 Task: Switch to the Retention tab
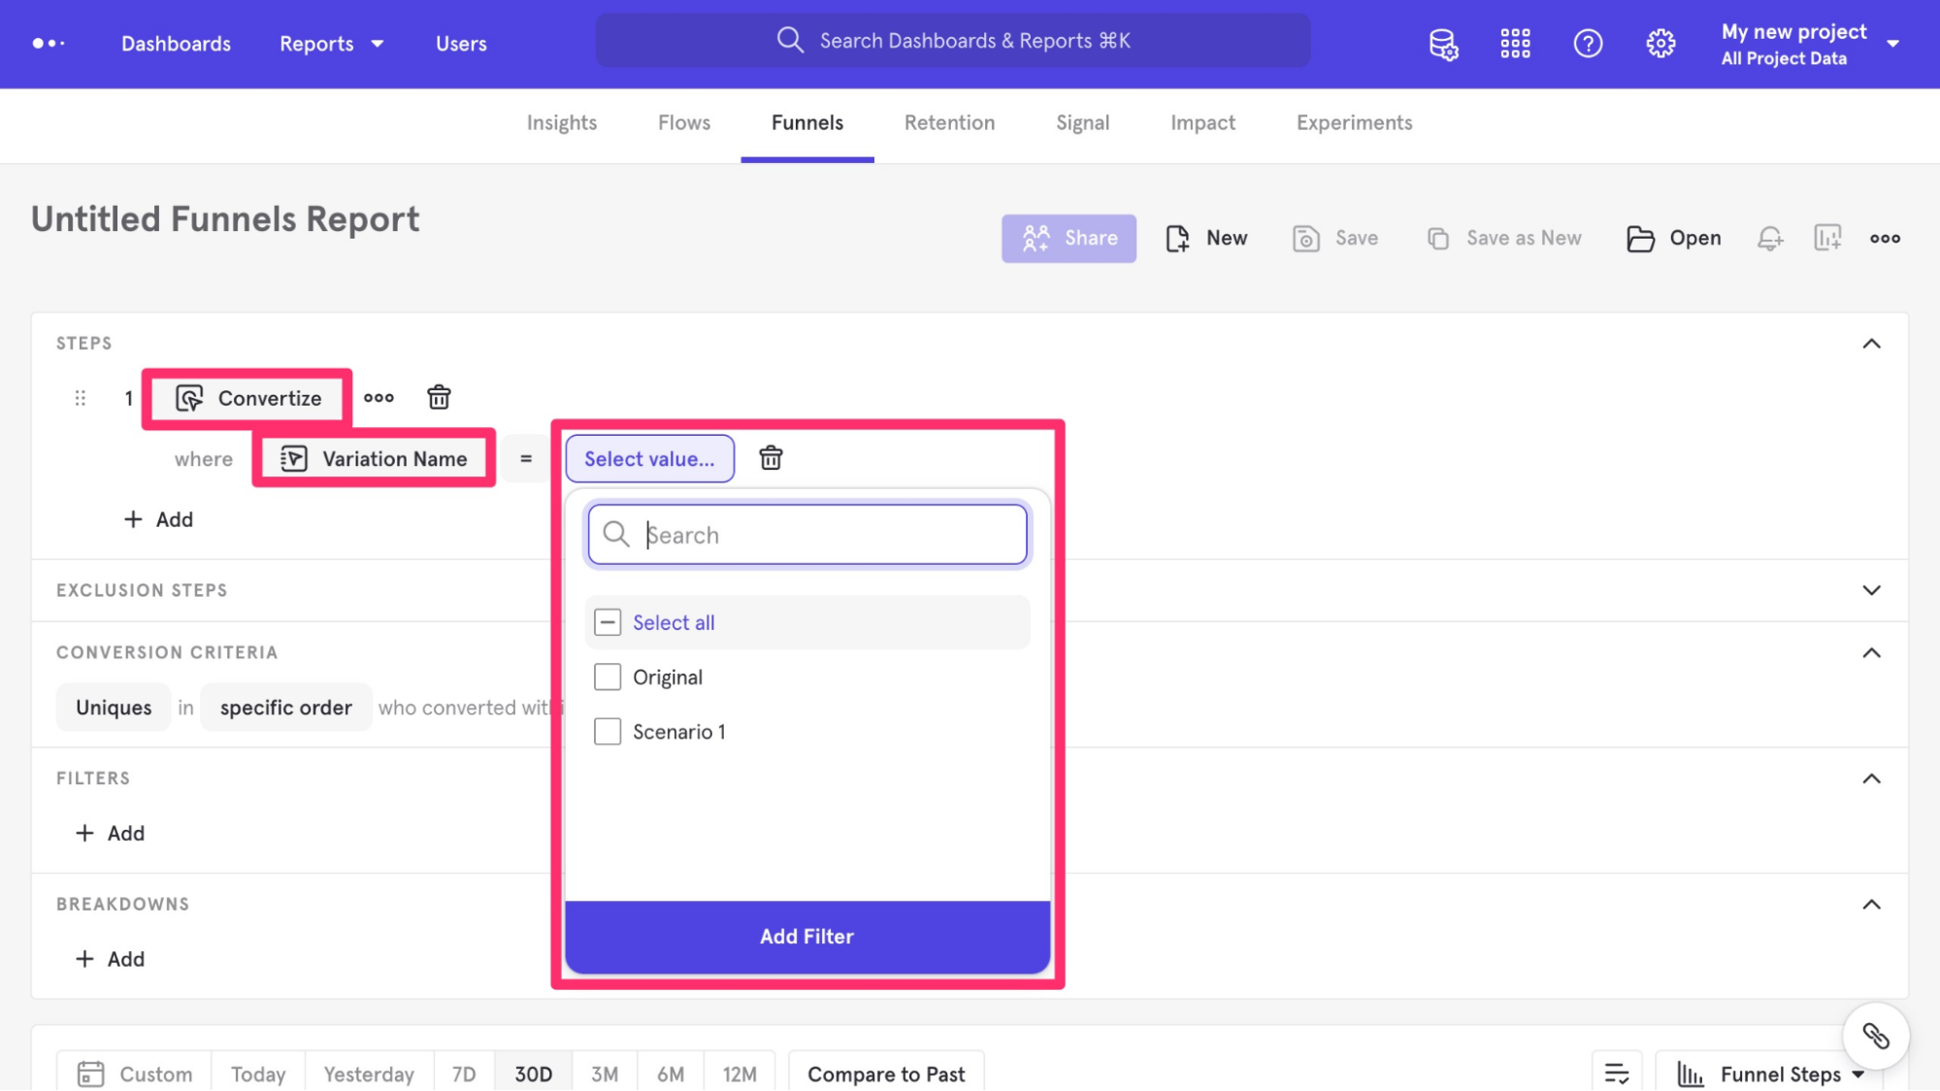(x=949, y=122)
